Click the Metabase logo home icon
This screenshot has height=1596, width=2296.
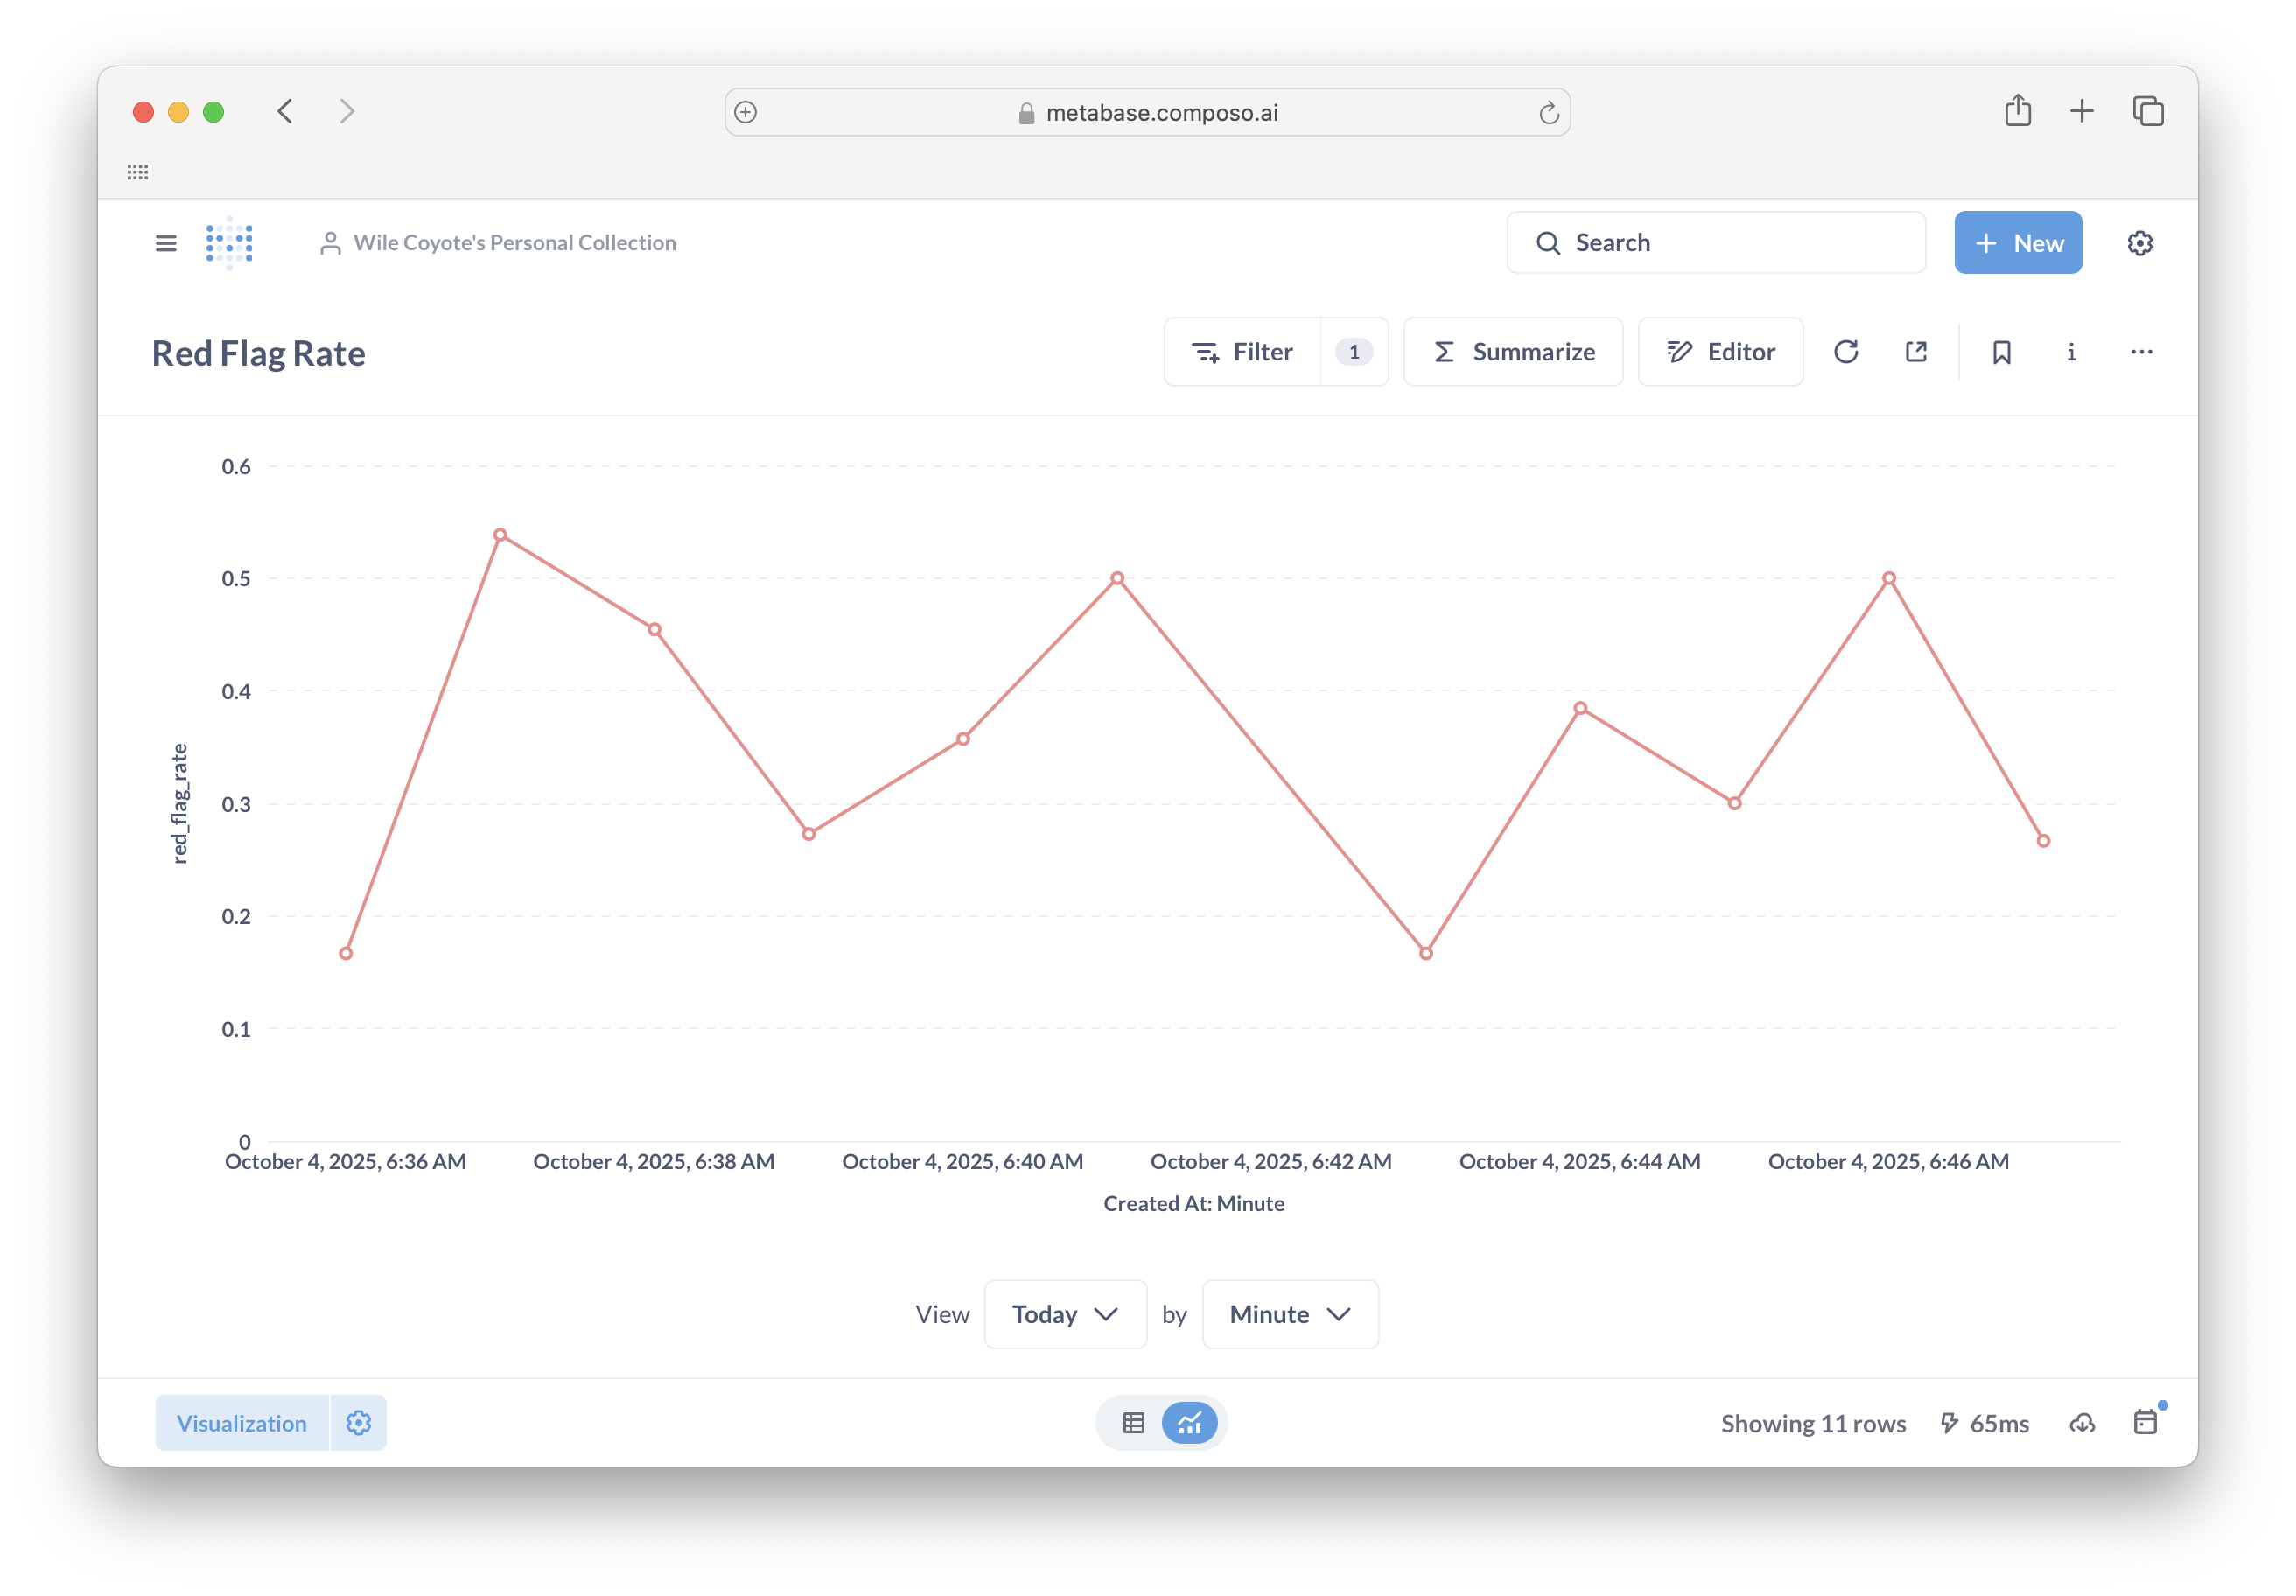pos(229,243)
